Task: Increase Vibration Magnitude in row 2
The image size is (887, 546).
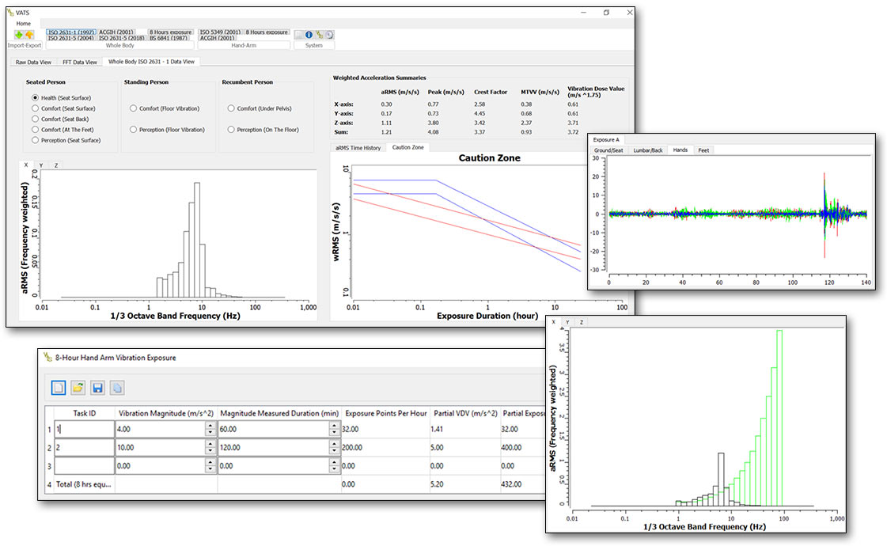Action: [210, 444]
